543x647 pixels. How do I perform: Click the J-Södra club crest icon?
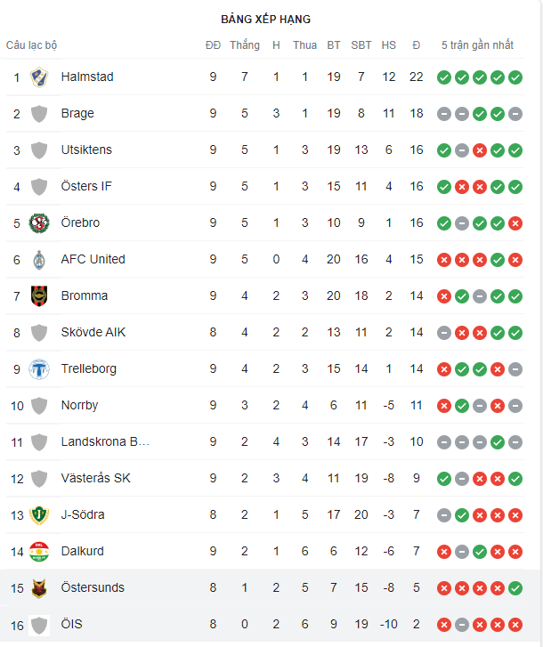pyautogui.click(x=39, y=515)
